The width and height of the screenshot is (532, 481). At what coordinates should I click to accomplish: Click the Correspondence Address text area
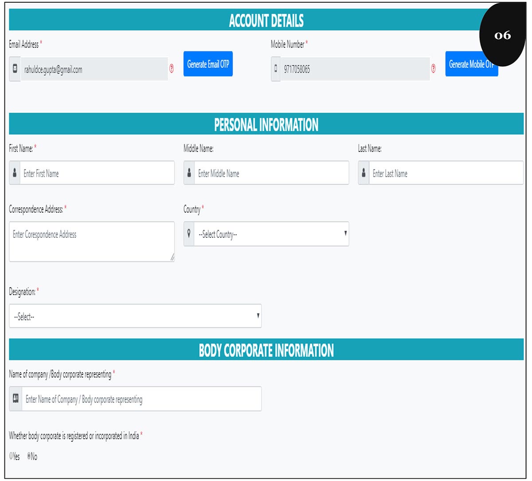[91, 242]
